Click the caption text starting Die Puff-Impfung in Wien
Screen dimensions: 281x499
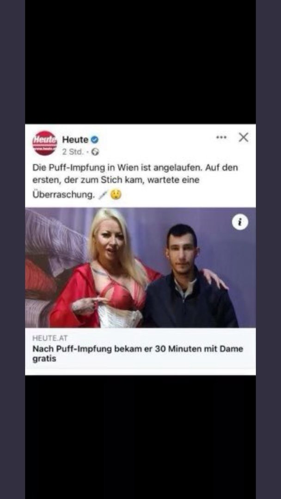click(x=135, y=181)
